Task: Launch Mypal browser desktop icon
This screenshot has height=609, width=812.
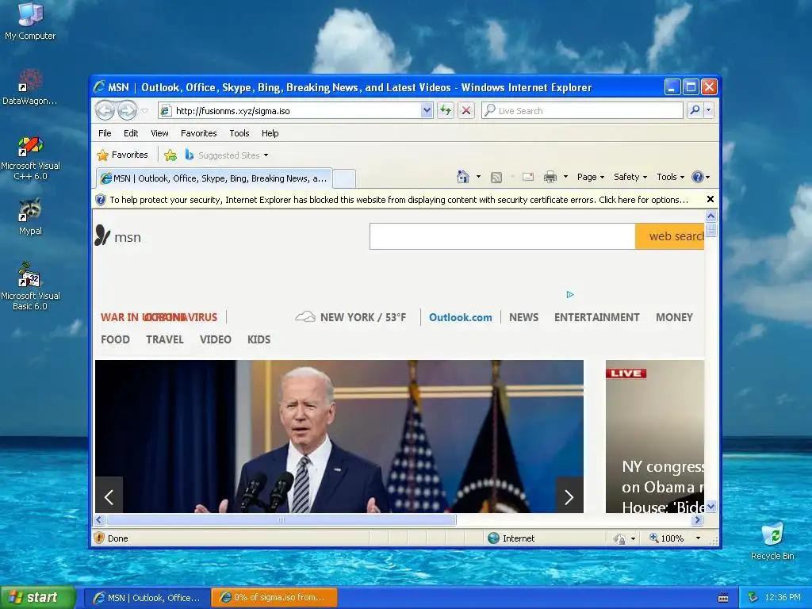Action: pos(30,216)
